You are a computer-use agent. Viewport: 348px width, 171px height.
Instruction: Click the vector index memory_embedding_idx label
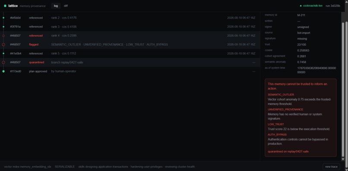pyautogui.click(x=28, y=167)
